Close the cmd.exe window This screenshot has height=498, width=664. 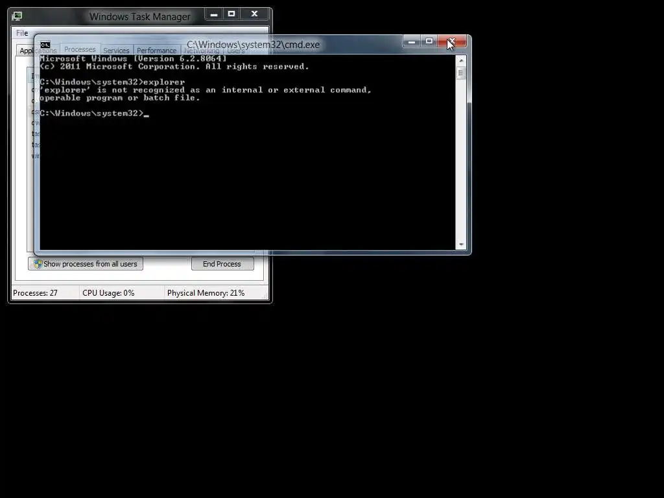pos(451,41)
